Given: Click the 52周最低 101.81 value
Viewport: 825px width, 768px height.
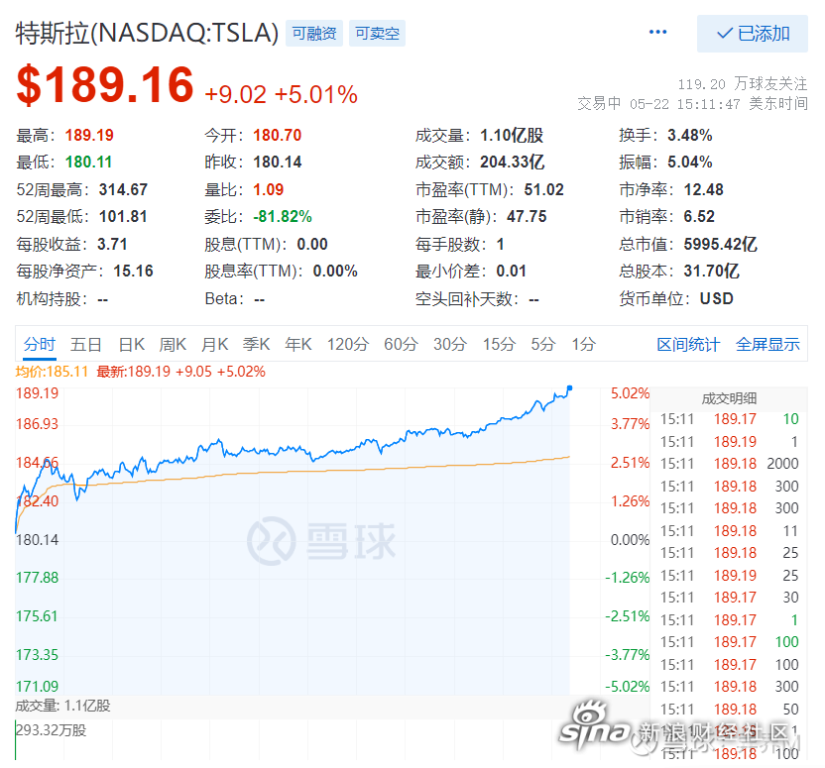Looking at the screenshot, I should pyautogui.click(x=123, y=217).
